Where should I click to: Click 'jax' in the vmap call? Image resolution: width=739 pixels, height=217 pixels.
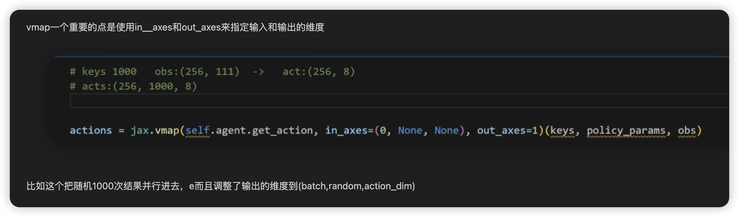140,131
